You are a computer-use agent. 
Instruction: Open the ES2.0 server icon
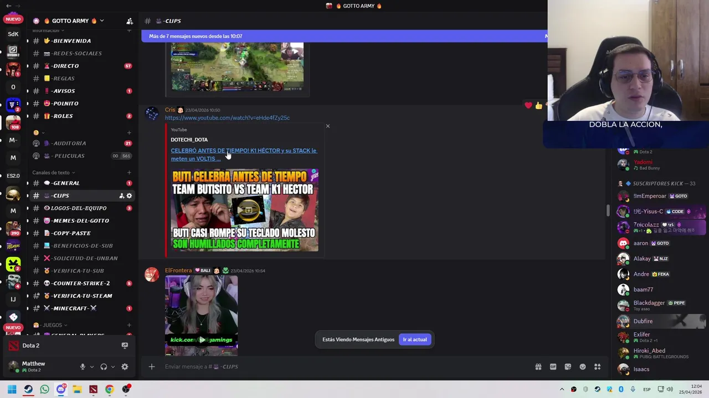pyautogui.click(x=13, y=176)
